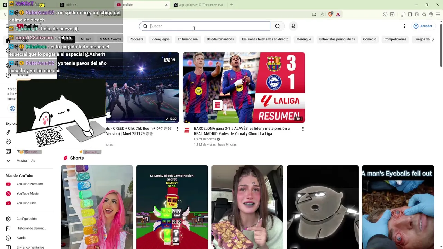
Task: Open the Short with pink-haired woman
Action: click(97, 207)
